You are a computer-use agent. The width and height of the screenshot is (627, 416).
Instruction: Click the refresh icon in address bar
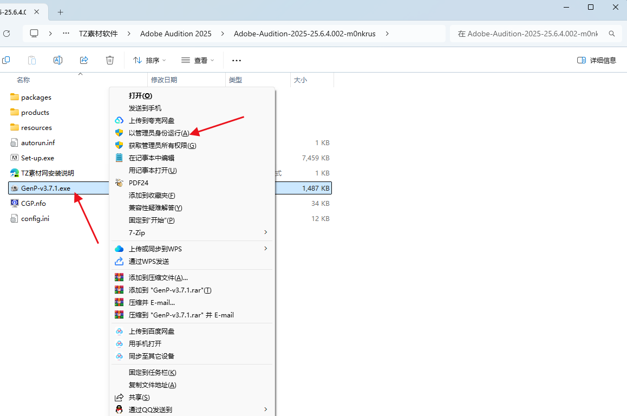click(x=6, y=34)
